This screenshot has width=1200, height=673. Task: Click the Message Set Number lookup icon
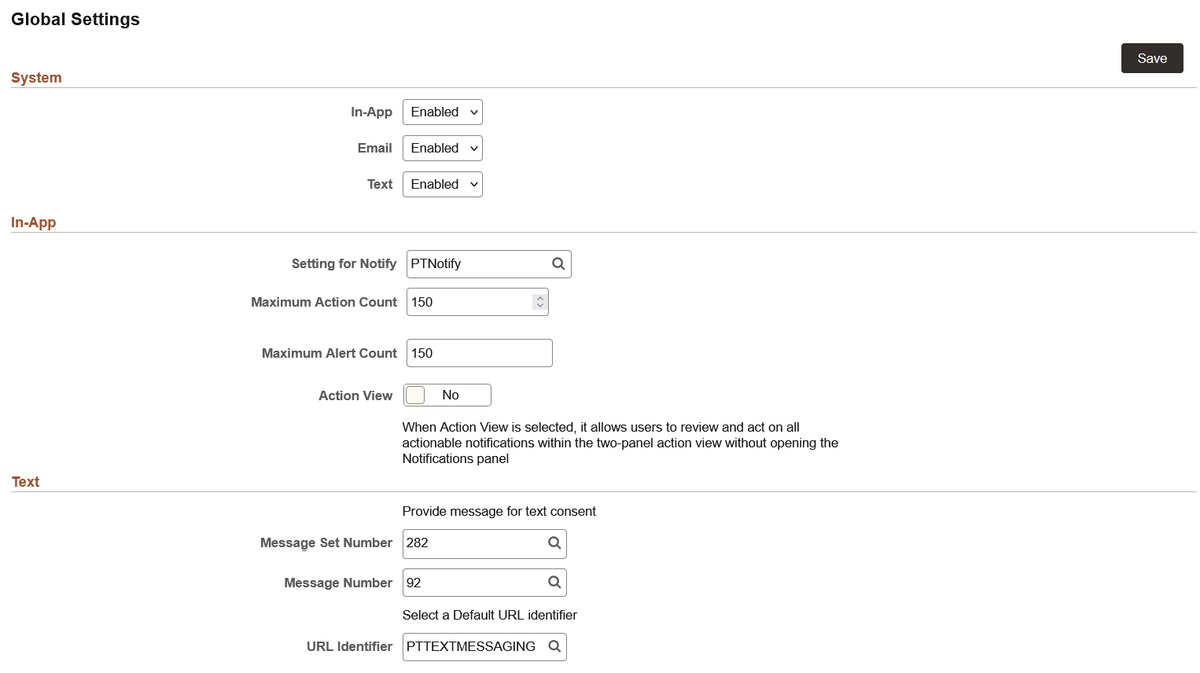(554, 543)
